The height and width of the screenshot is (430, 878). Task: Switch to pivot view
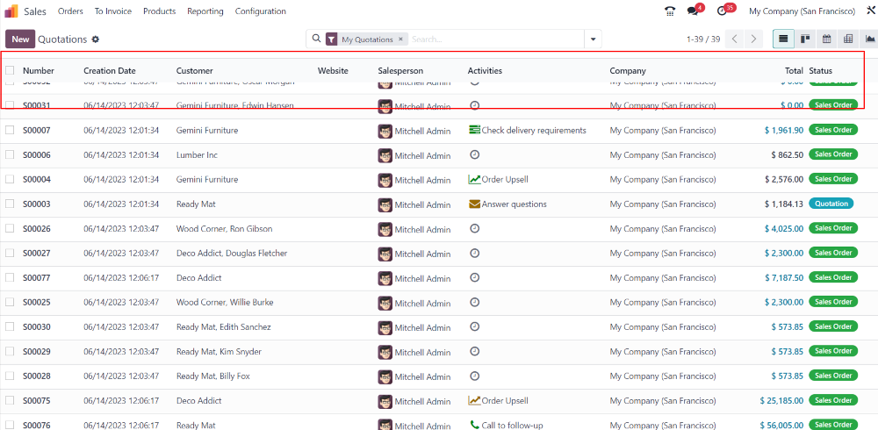[x=848, y=39]
